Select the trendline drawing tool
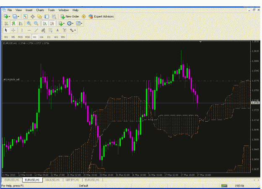This screenshot has height=189, width=262. point(36,31)
